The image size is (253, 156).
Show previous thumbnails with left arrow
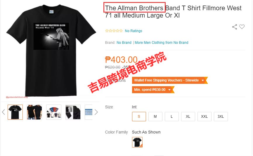click(4, 112)
